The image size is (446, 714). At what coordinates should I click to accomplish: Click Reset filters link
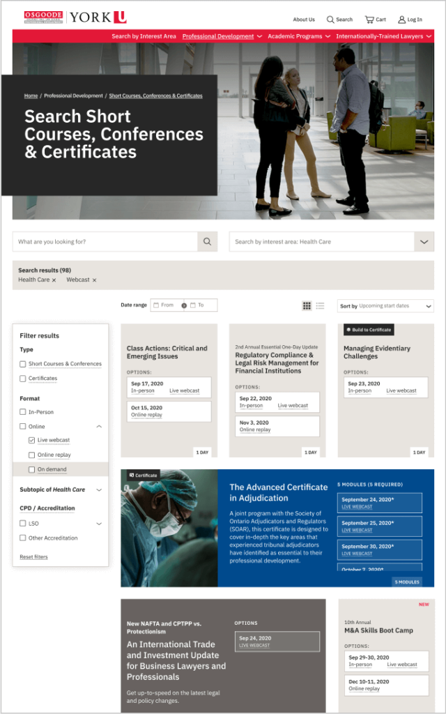click(x=33, y=557)
